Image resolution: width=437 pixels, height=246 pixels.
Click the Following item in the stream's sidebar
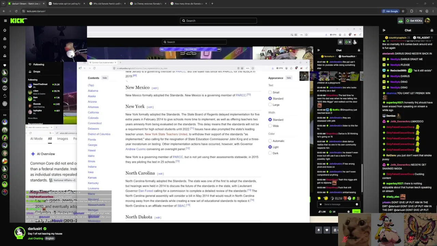click(36, 65)
